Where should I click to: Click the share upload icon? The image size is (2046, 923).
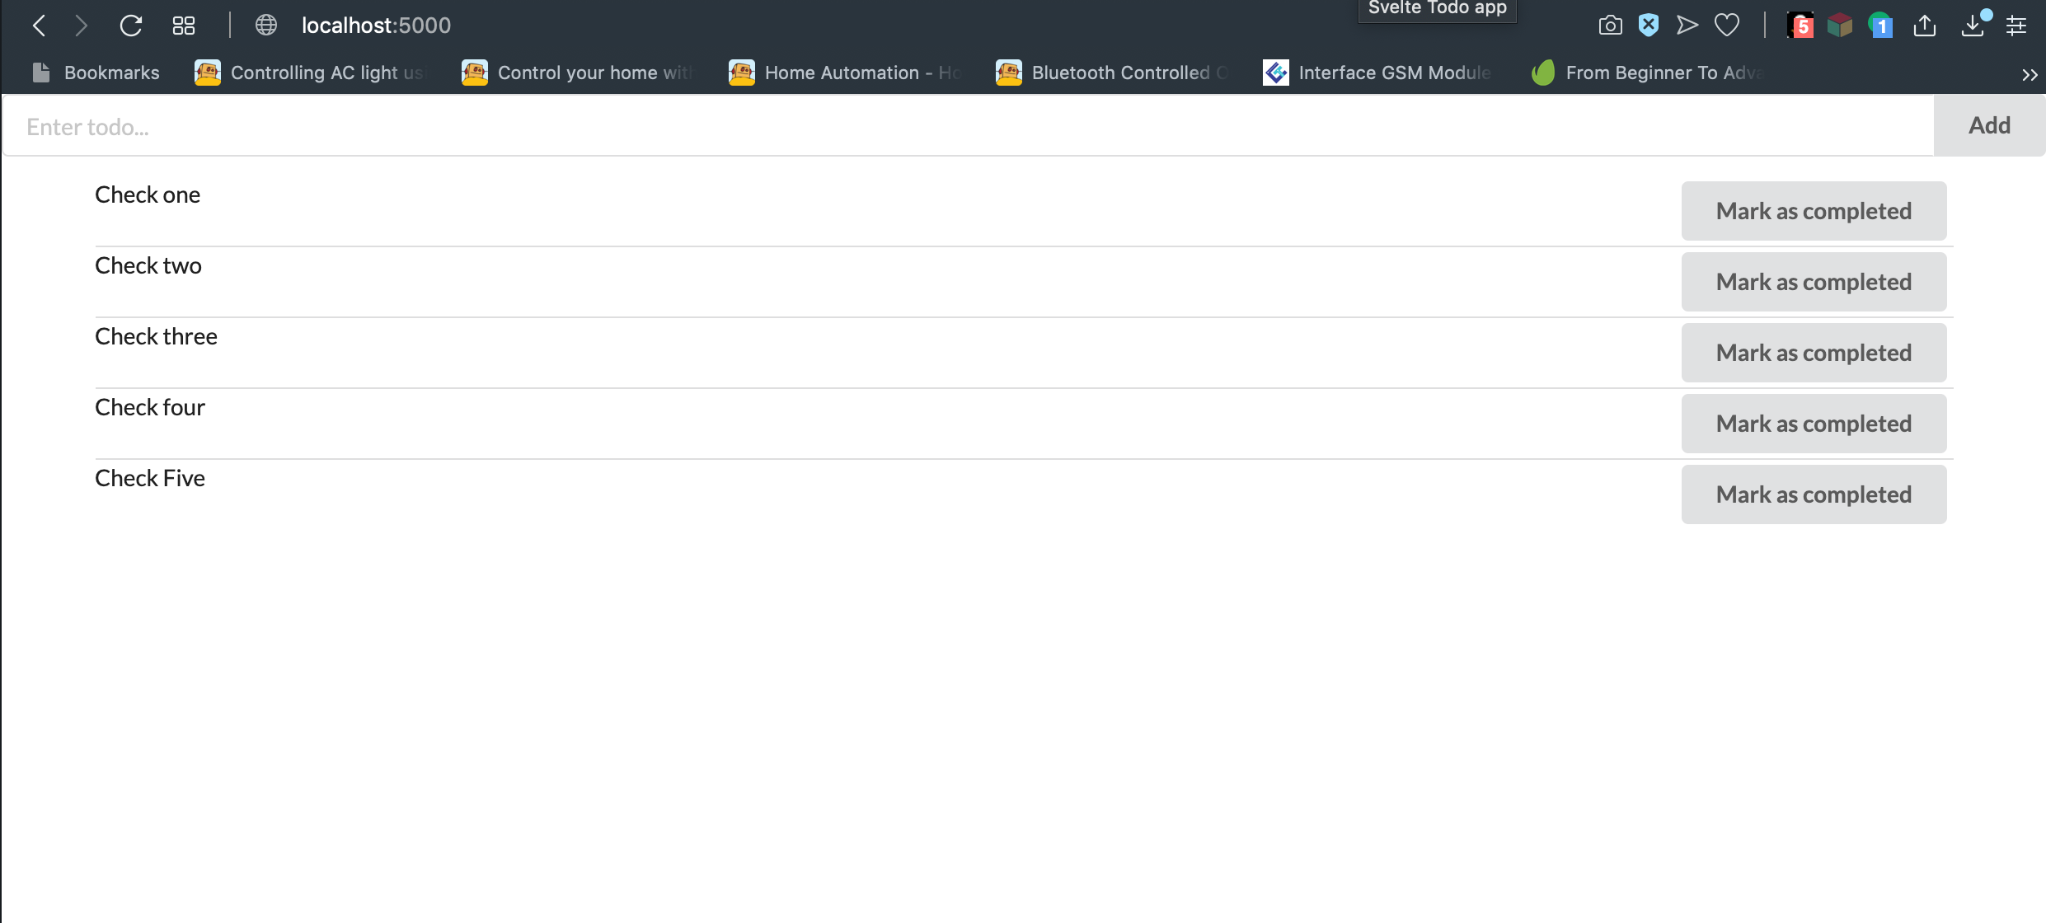tap(1925, 26)
